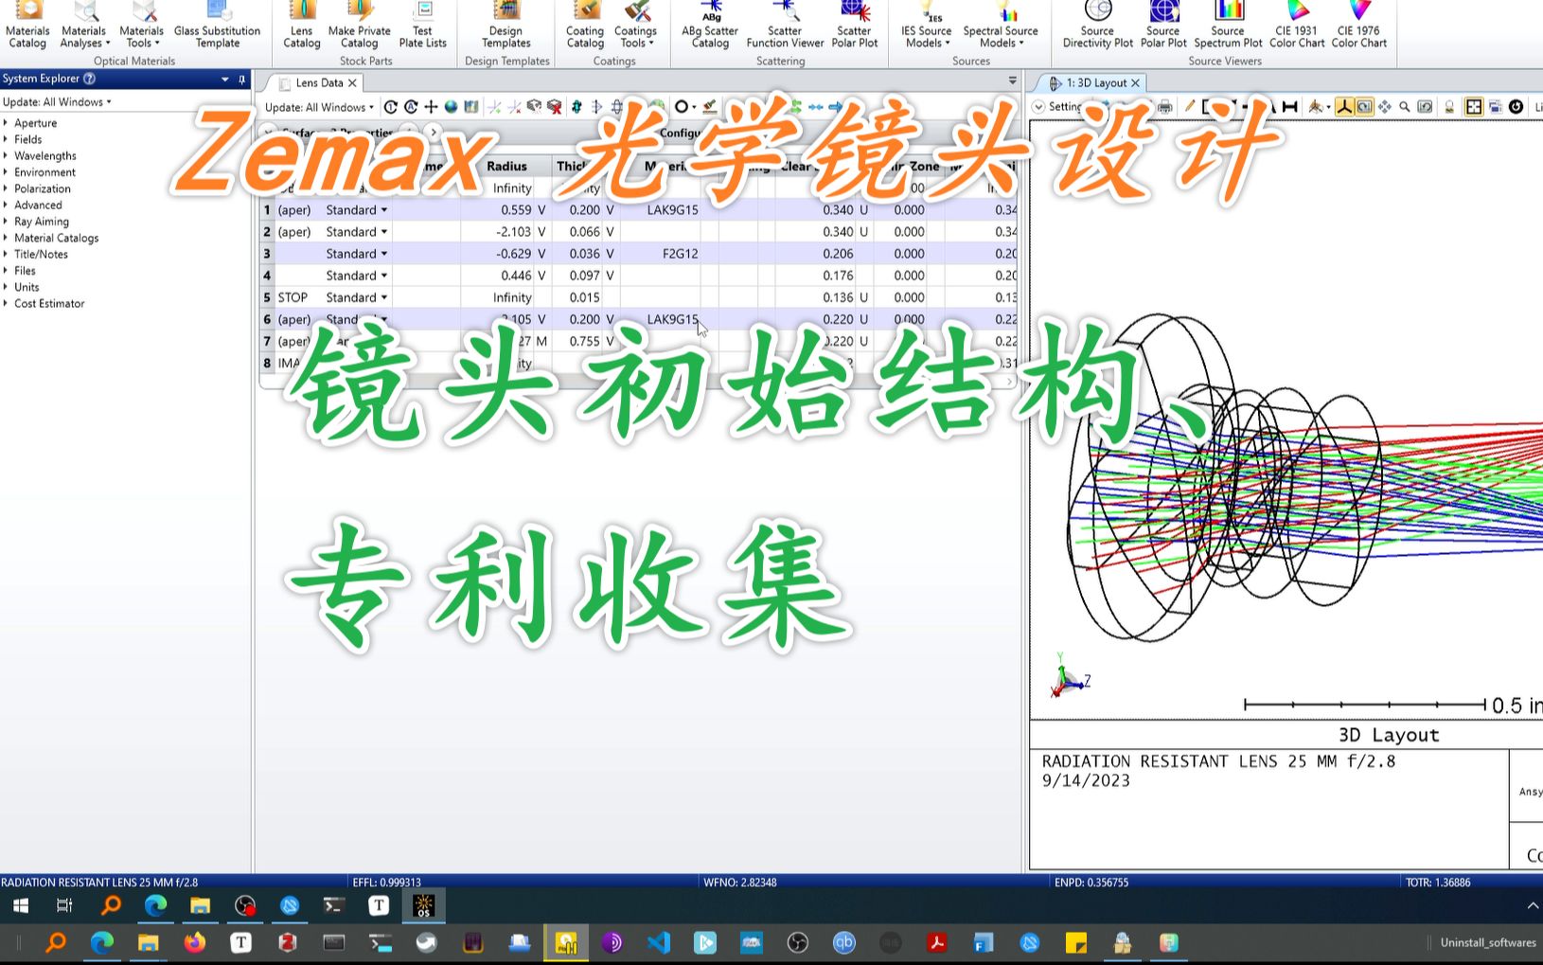
Task: Open the ABg Scatter Catalog
Action: click(x=710, y=26)
